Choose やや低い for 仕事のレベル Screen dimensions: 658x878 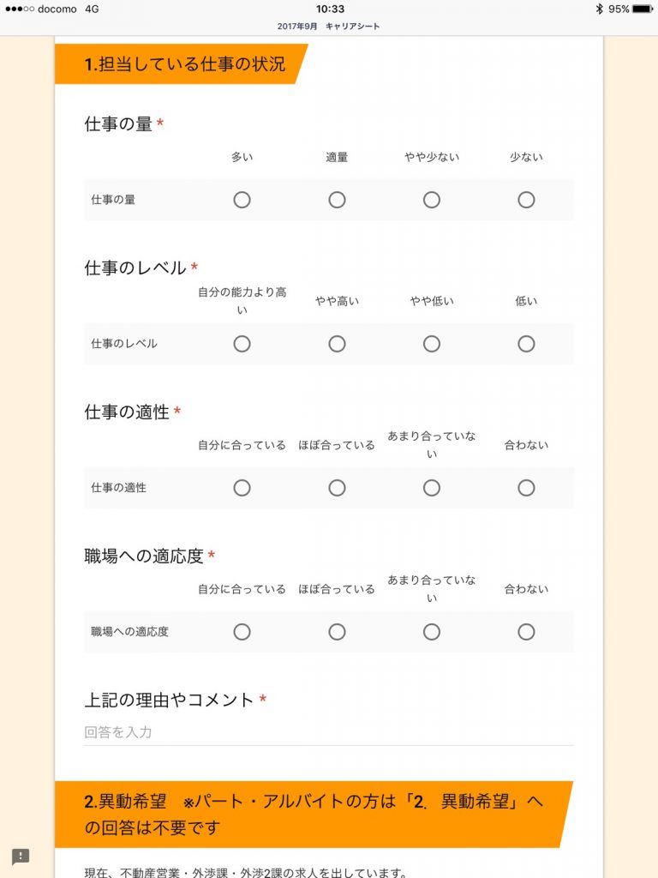(432, 344)
